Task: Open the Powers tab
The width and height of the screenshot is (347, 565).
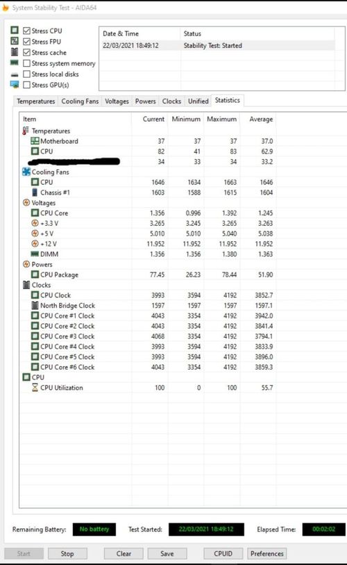Action: [x=146, y=101]
